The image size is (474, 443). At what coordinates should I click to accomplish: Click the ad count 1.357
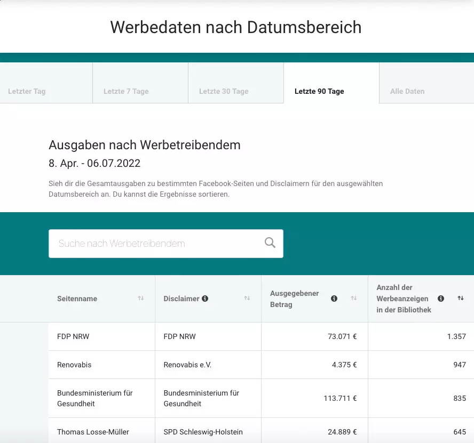click(x=456, y=336)
